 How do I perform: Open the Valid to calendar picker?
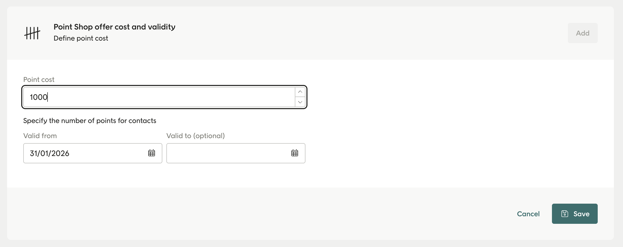295,153
